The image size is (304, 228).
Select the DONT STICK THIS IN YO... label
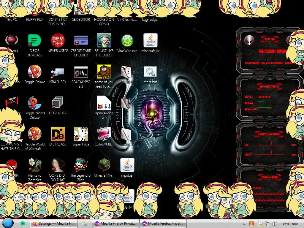[x=58, y=22]
